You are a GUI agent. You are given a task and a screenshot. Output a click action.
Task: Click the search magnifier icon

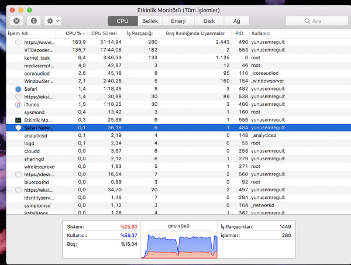pyautogui.click(x=307, y=21)
